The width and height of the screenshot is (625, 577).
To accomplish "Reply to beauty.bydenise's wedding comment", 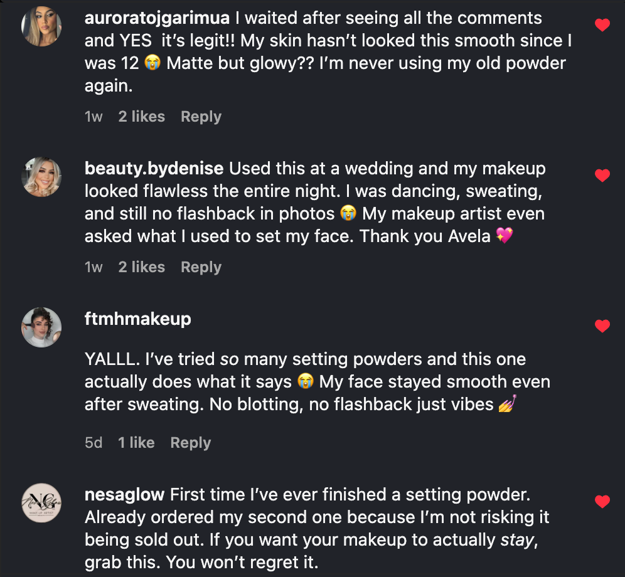I will (201, 267).
